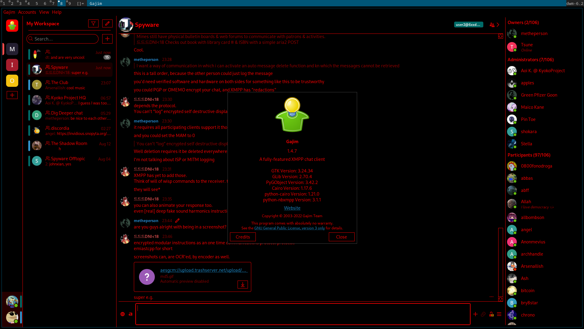Open the View menu
This screenshot has height=329, width=584.
(44, 12)
